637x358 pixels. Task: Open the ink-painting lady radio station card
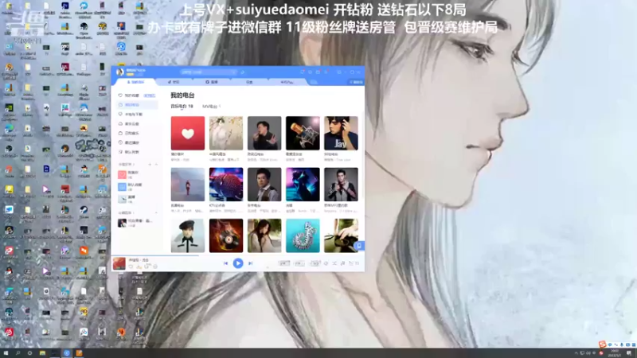tap(226, 133)
